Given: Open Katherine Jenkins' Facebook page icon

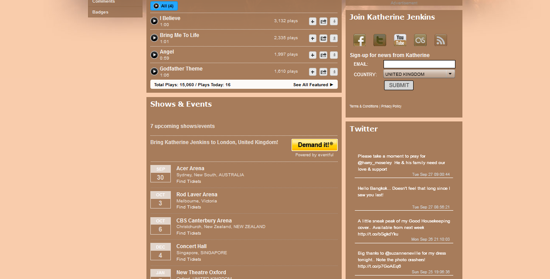Looking at the screenshot, I should tap(360, 40).
